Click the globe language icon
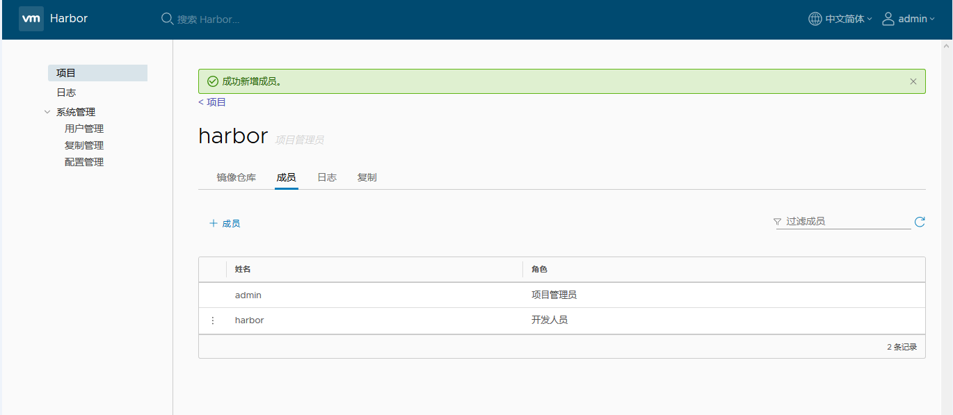 click(x=815, y=19)
